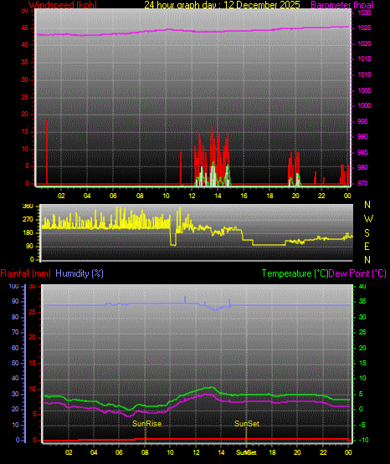Image resolution: width=390 pixels, height=464 pixels.
Task: Click the barometer axis value 975
Action: tap(362, 183)
